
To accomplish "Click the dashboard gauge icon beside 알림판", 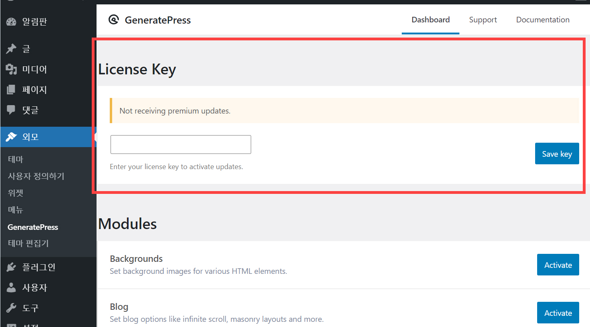I will pos(11,22).
